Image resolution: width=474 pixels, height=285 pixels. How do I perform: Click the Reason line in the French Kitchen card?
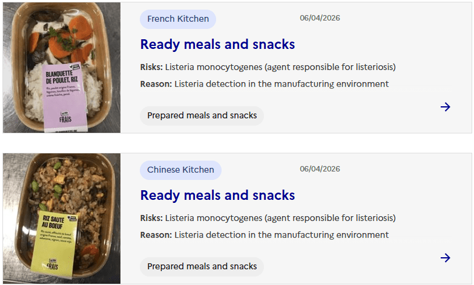point(264,84)
